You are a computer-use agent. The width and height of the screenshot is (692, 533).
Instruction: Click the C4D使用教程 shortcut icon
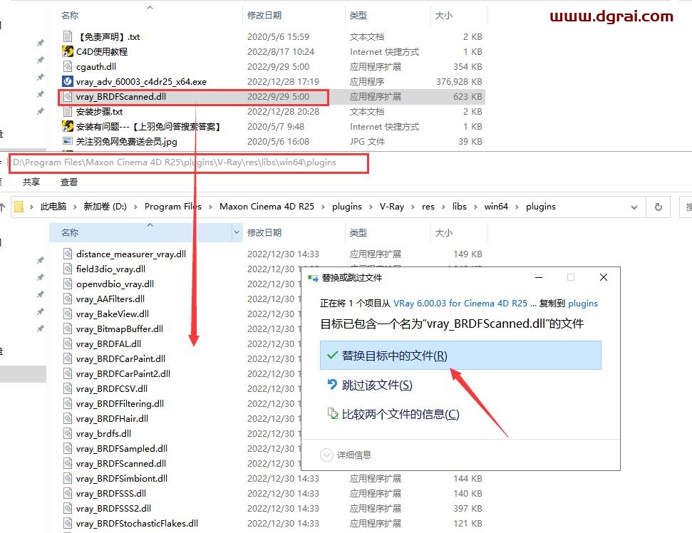(68, 51)
